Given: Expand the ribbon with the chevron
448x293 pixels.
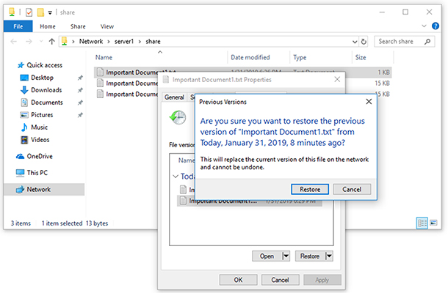Looking at the screenshot, I should [424, 26].
